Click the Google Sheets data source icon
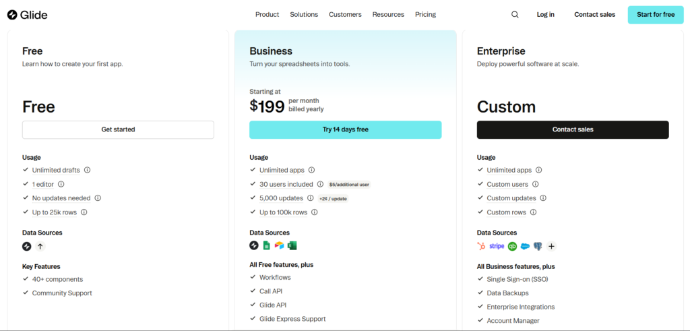 coord(266,245)
